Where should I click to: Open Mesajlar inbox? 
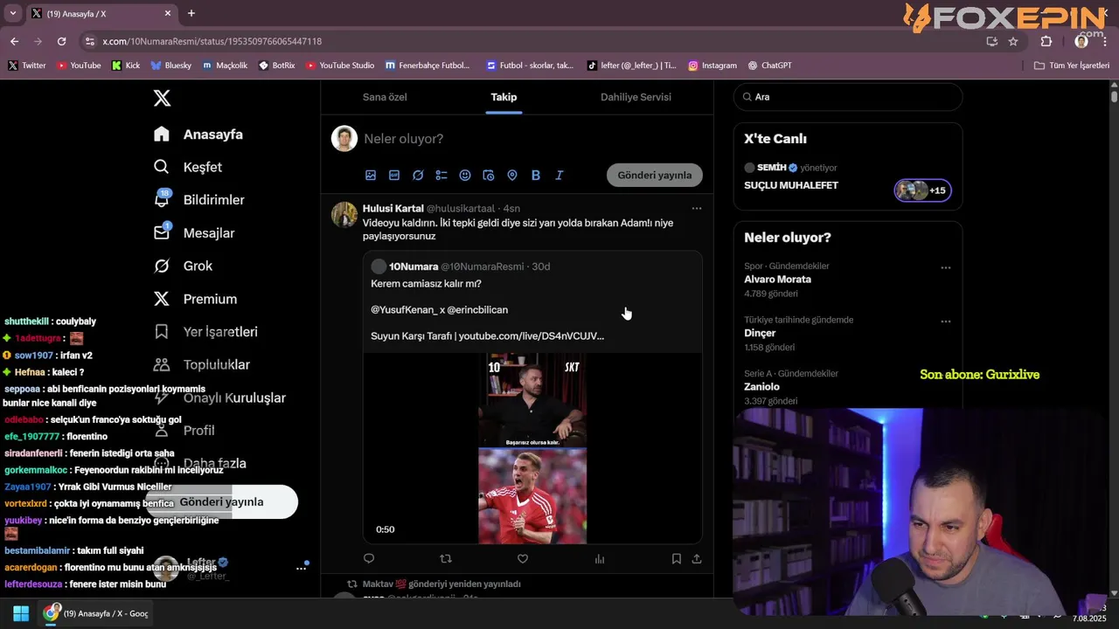pos(194,233)
